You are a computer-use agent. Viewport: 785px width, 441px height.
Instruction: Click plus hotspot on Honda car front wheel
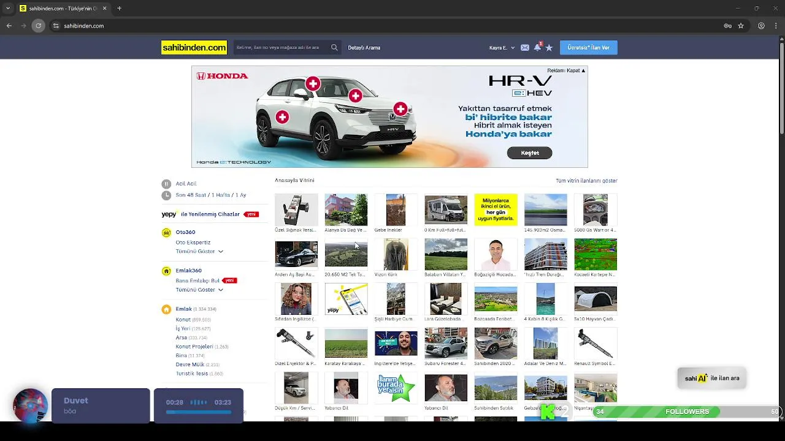281,117
